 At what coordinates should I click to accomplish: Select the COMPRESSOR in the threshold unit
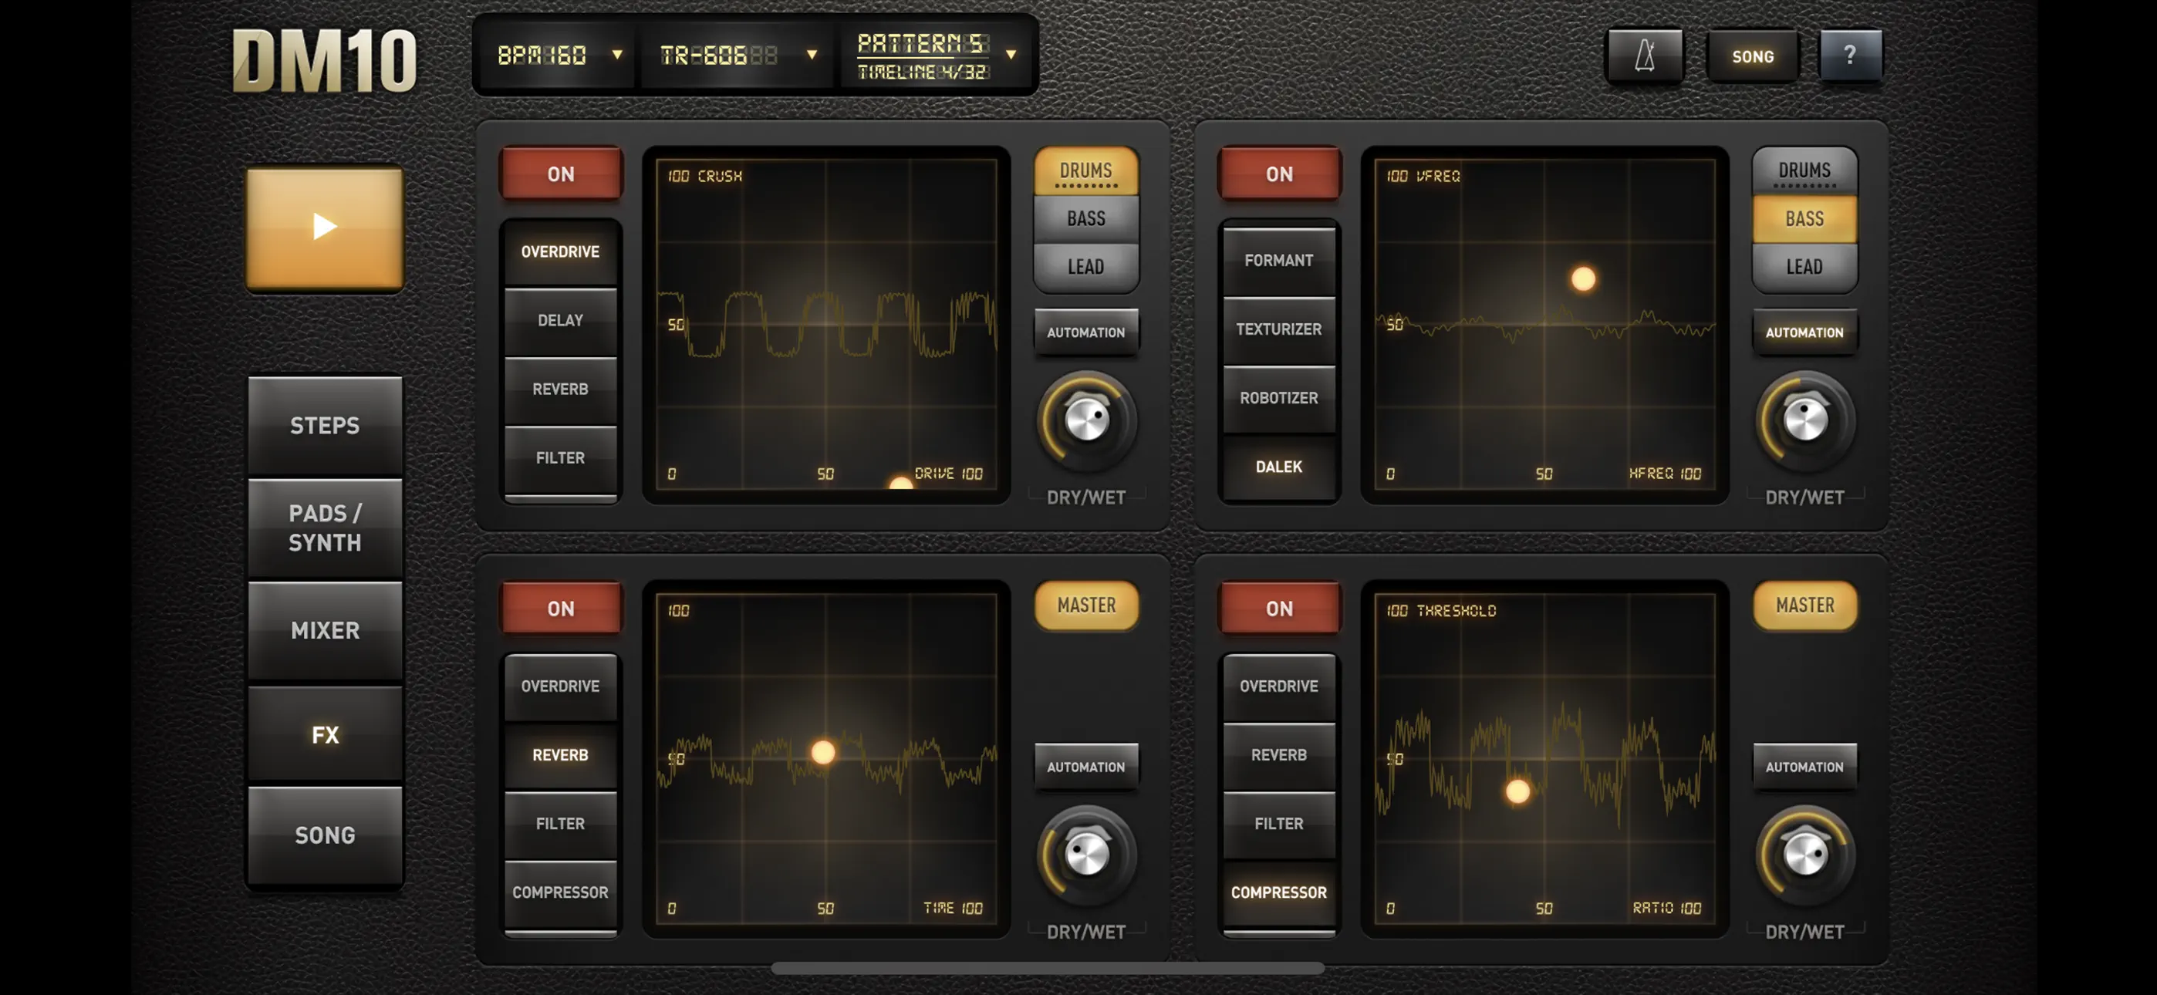point(1278,892)
